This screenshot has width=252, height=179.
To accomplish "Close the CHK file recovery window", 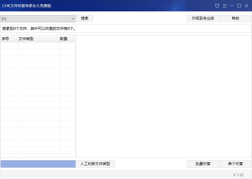I will [x=246, y=5].
